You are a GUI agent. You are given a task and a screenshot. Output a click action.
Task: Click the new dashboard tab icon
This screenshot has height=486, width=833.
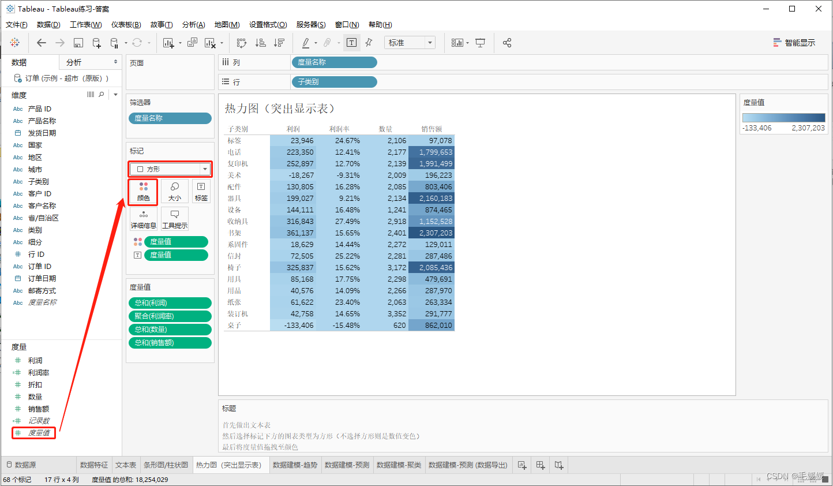coord(541,465)
